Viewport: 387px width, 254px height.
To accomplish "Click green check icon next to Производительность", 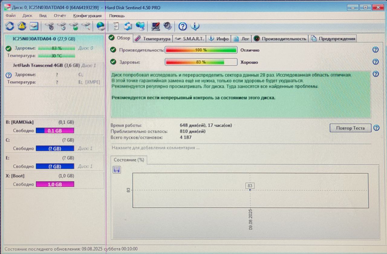I will (x=113, y=50).
